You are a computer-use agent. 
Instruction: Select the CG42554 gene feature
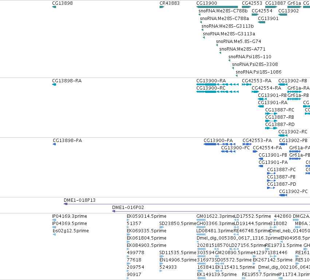[255, 15]
